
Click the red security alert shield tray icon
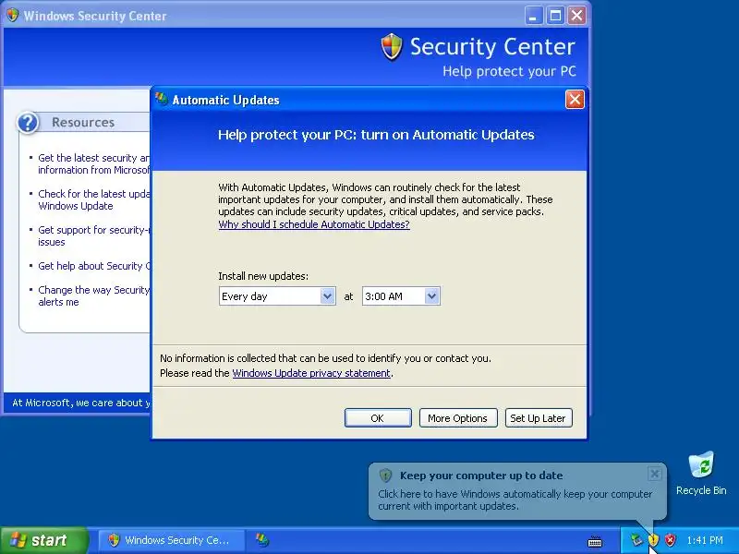(671, 540)
